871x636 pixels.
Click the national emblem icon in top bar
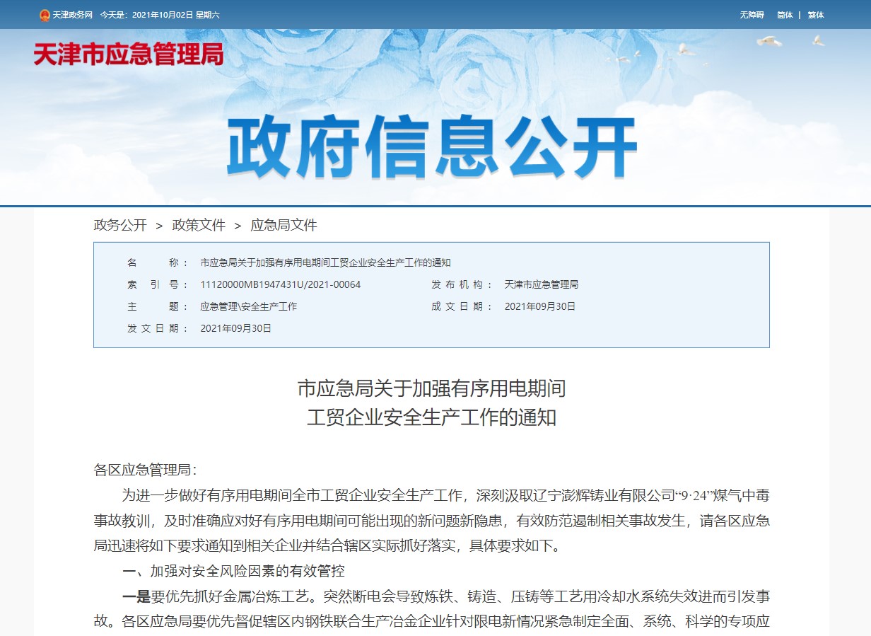point(45,15)
